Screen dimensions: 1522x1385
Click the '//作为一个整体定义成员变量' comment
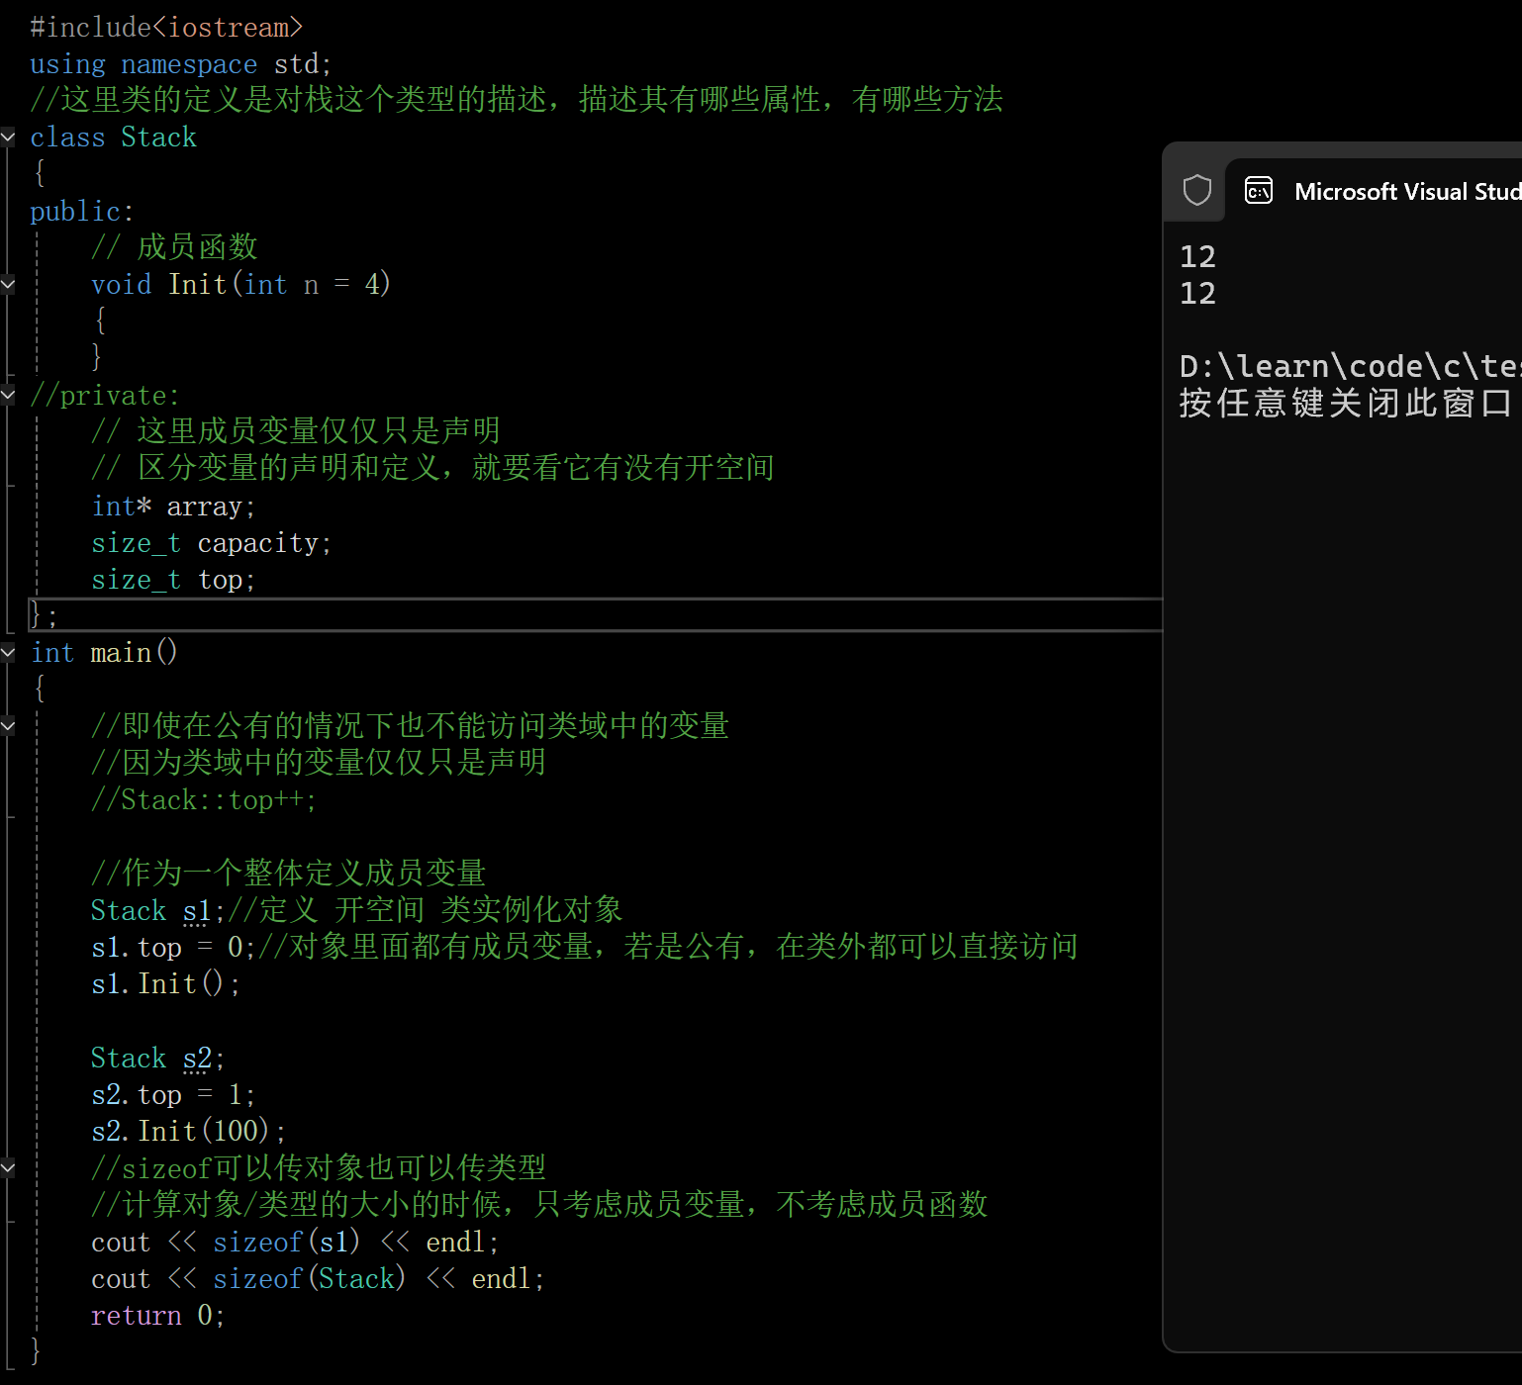click(x=288, y=874)
